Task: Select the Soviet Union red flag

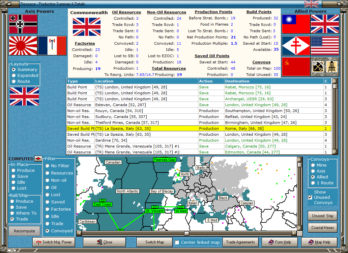Action: 296,67
